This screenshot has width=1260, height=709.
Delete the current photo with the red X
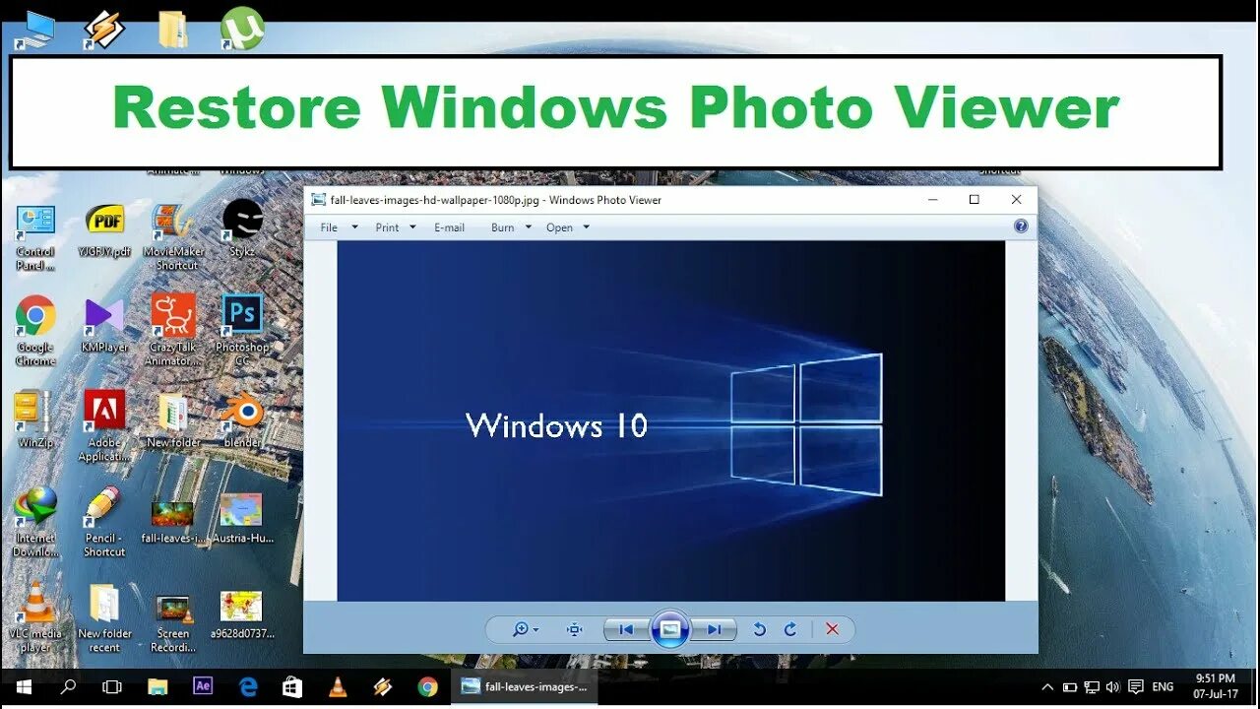coord(832,629)
